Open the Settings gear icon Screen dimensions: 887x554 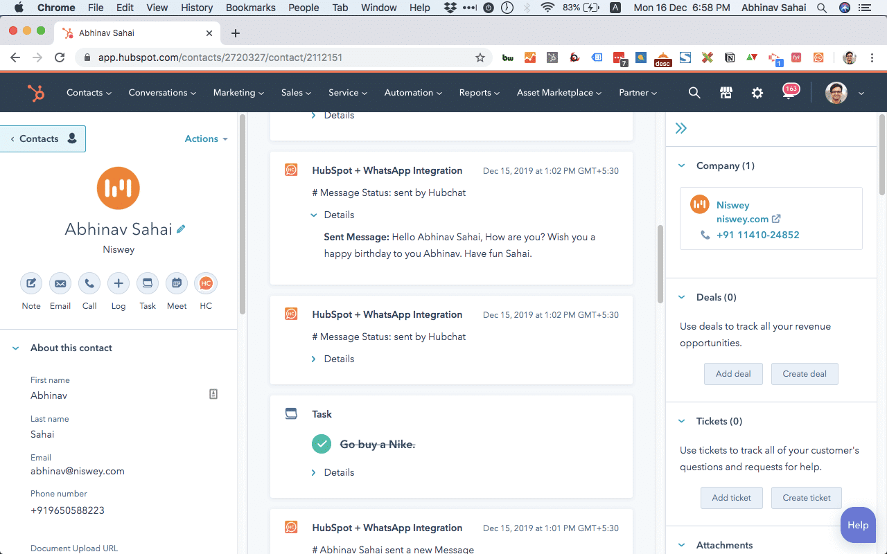coord(757,93)
